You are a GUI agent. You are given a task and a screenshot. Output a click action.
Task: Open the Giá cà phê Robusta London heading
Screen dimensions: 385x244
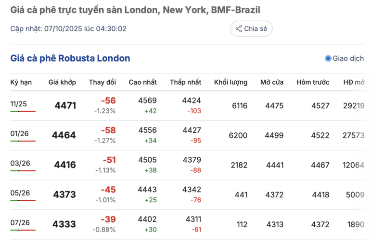tap(70, 59)
